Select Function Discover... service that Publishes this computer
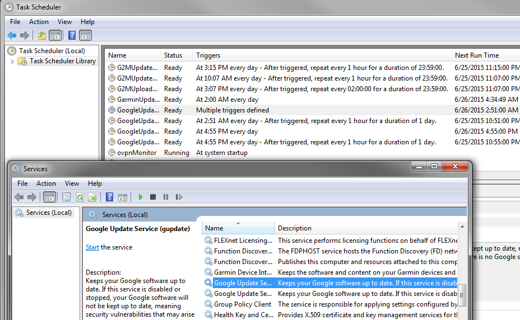The width and height of the screenshot is (520, 320). (330, 261)
